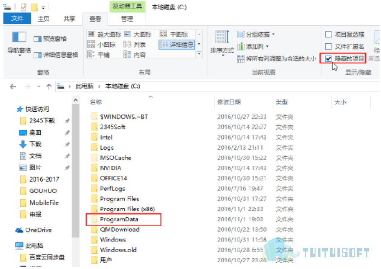Switch layout to content view
The width and height of the screenshot is (381, 269).
[x=135, y=55]
